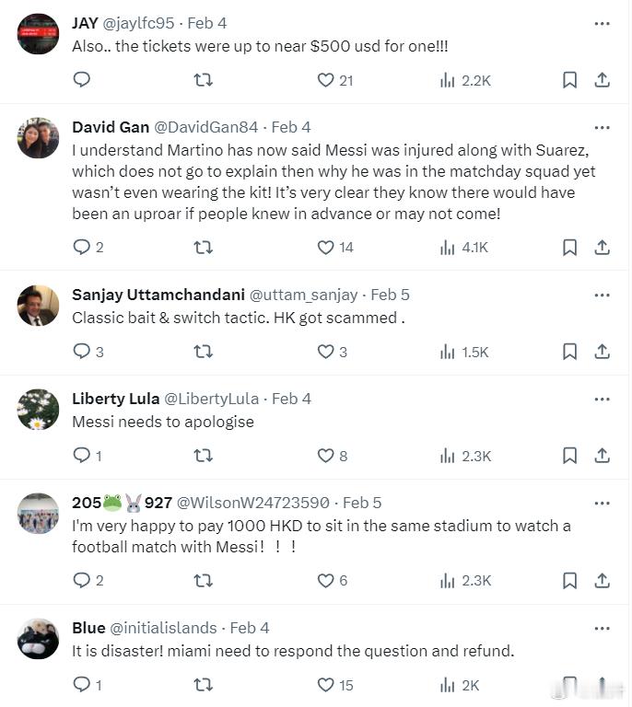Reply to JAY's ticket price tweet
632x707 pixels.
(81, 80)
